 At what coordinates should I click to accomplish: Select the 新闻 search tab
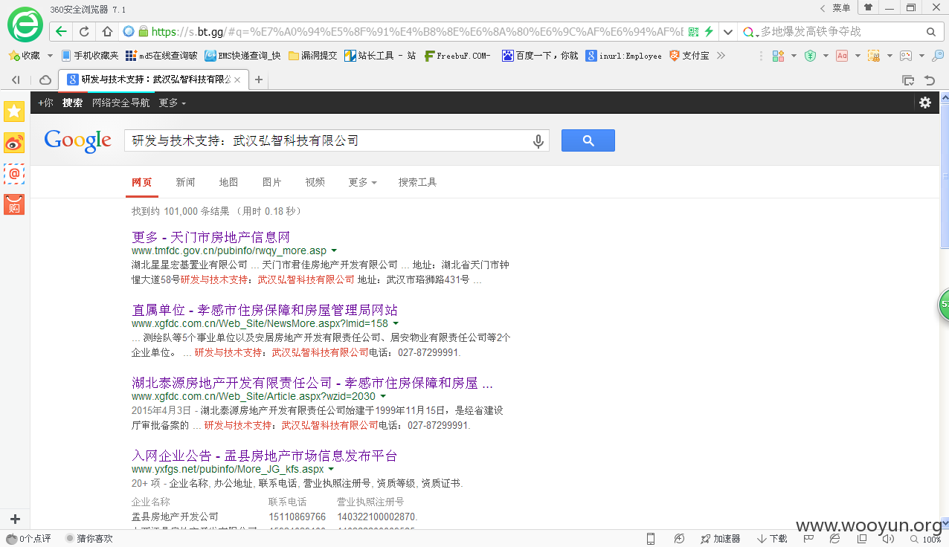pyautogui.click(x=185, y=182)
